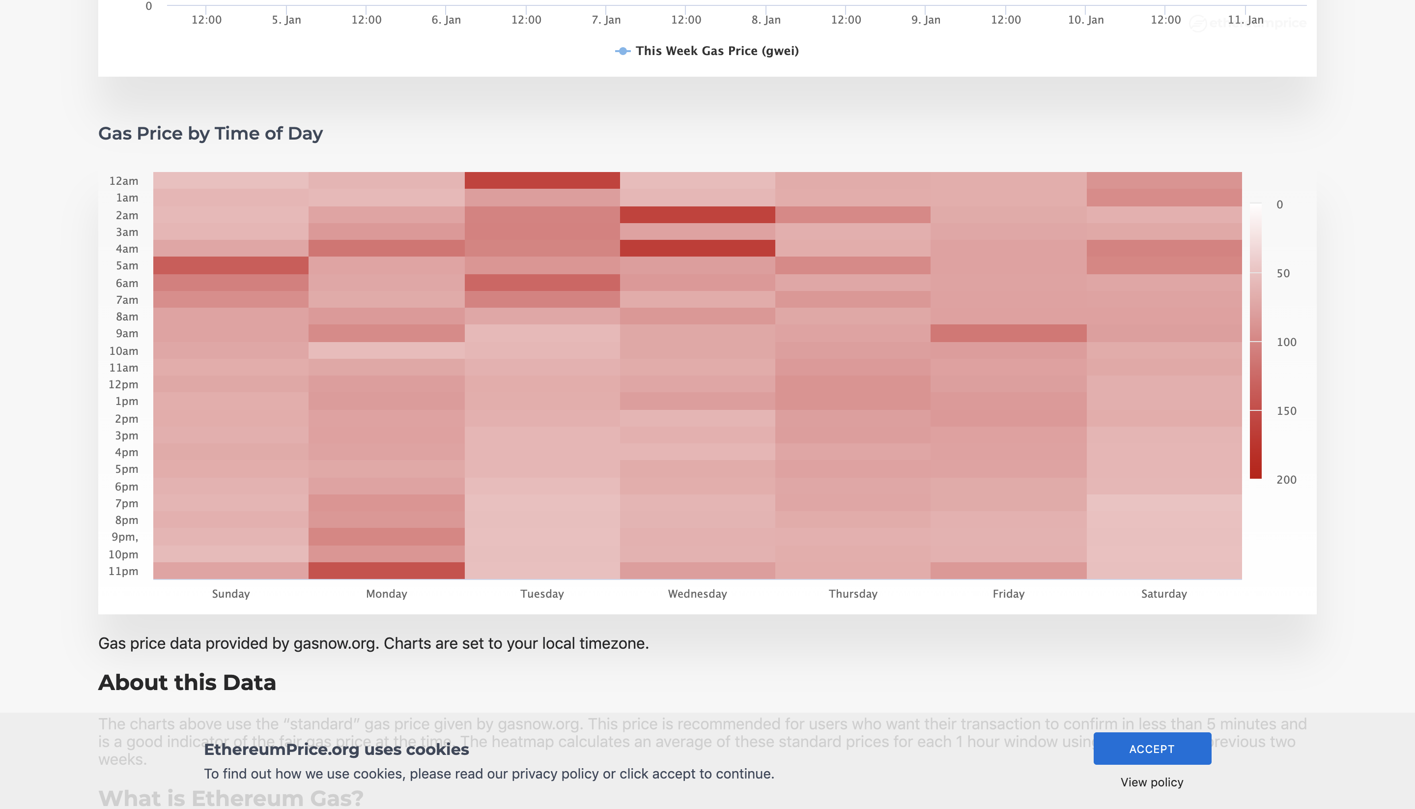Click Wednesday 4am heatmap cell

pyautogui.click(x=697, y=248)
